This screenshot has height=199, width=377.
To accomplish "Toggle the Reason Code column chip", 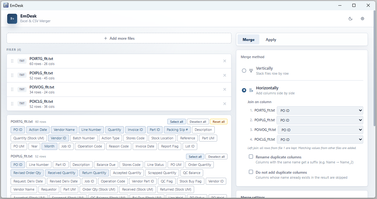I will click(119, 146).
